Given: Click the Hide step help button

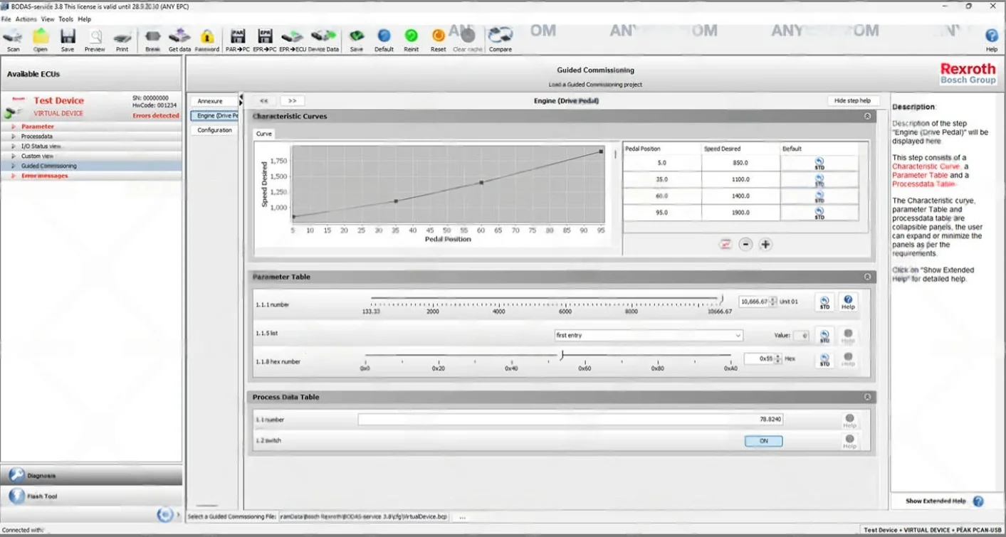Looking at the screenshot, I should (x=853, y=101).
